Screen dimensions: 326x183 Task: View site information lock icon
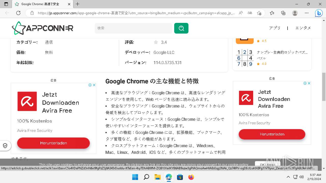pyautogui.click(x=32, y=13)
